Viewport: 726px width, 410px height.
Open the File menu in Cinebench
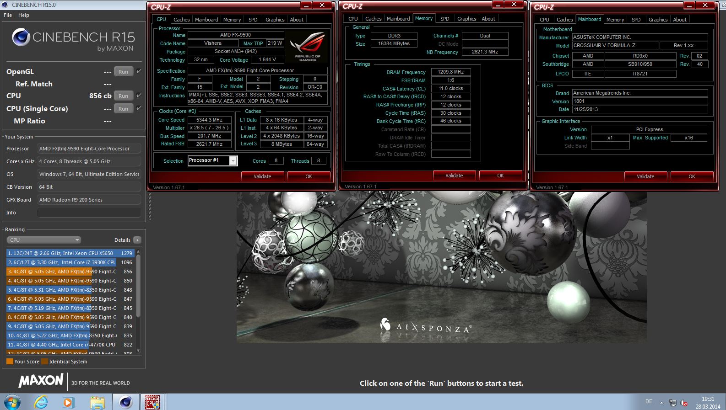pyautogui.click(x=8, y=15)
